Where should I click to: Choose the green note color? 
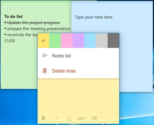55,40
